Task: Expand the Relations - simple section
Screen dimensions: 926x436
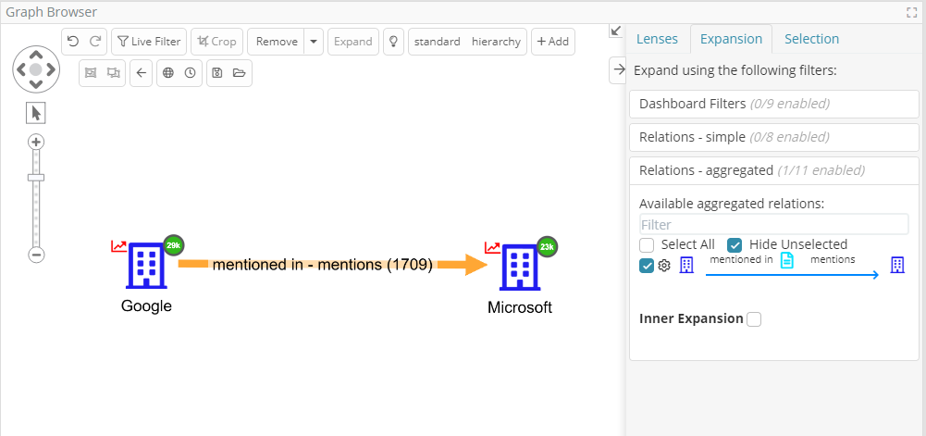Action: pos(774,137)
